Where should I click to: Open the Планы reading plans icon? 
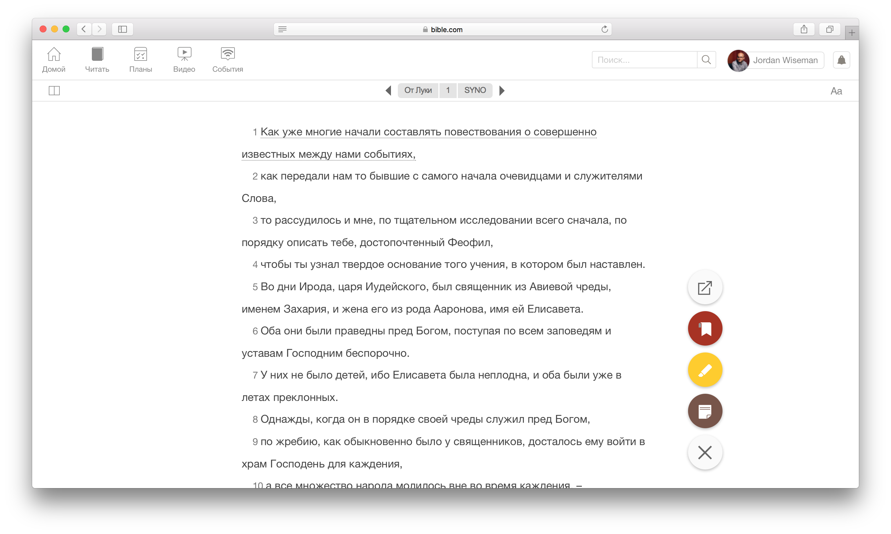(140, 59)
